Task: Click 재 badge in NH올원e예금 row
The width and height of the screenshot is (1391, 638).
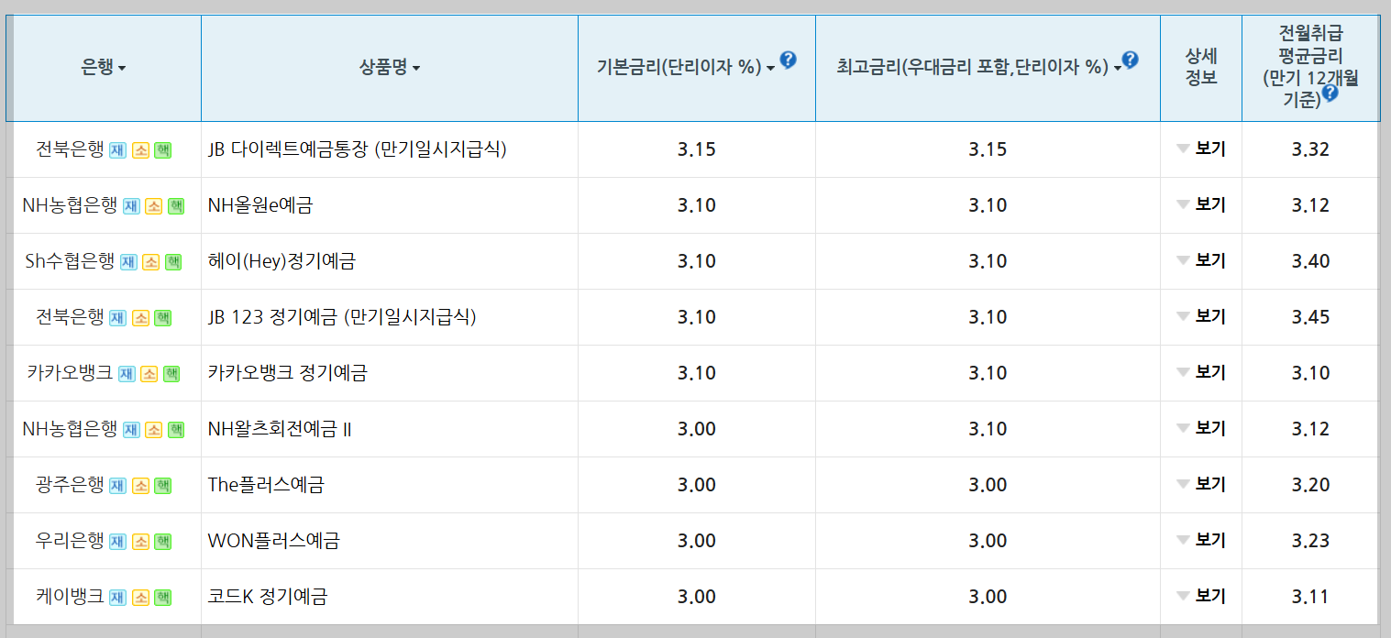Action: point(131,206)
